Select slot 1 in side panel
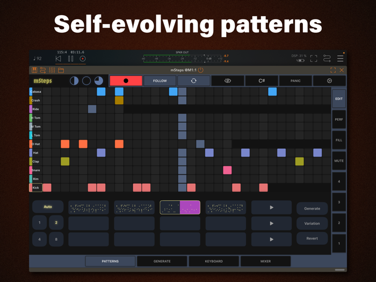Image resolution: width=376 pixels, height=282 pixels. pos(339,243)
